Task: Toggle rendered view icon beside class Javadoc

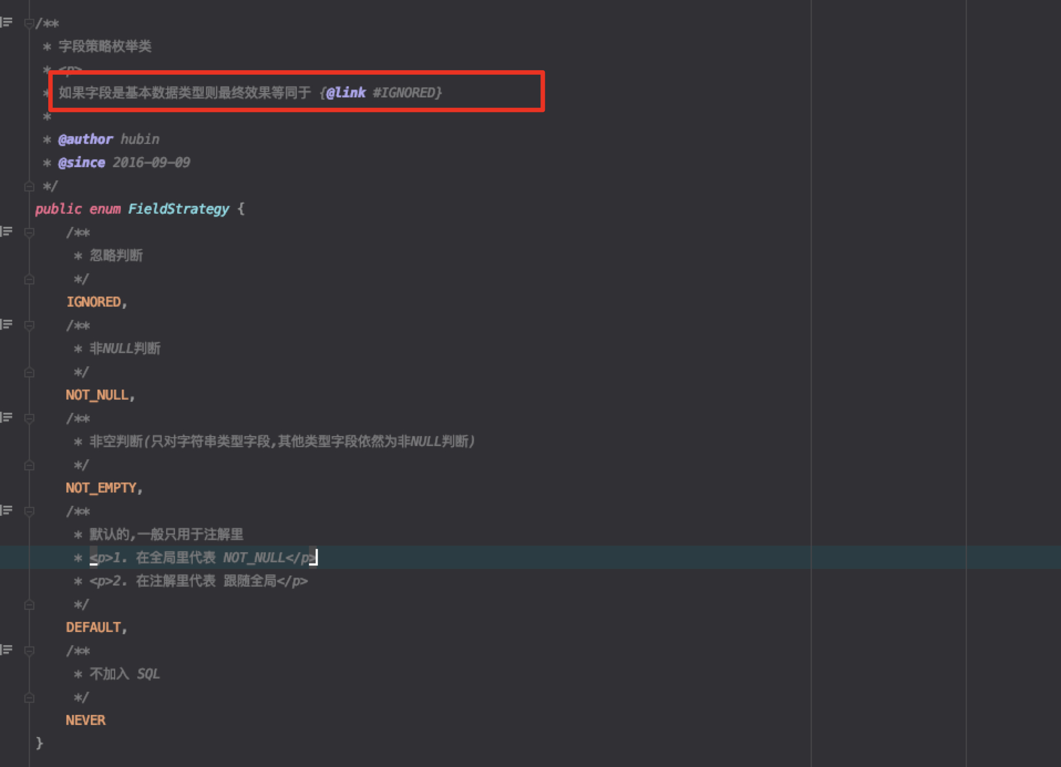Action: [7, 22]
